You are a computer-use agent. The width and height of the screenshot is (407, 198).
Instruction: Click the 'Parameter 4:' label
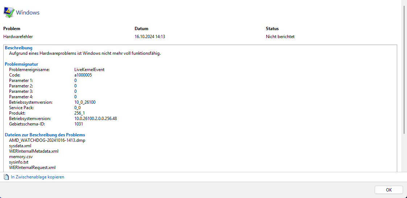point(21,97)
